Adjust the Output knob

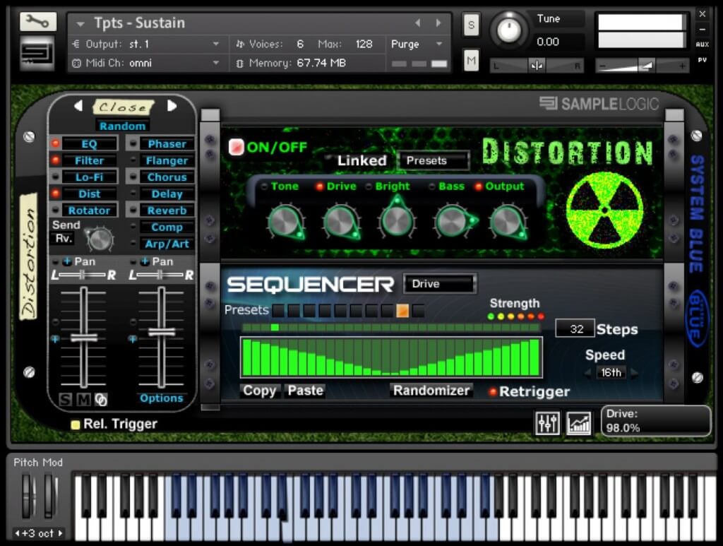[507, 222]
